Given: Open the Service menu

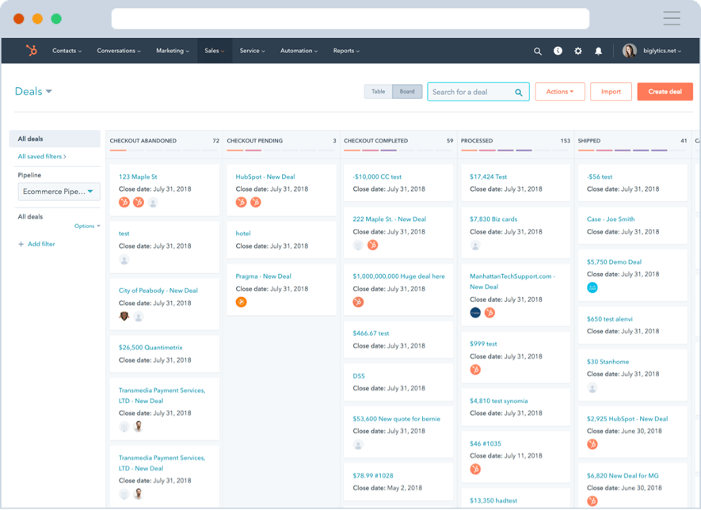Looking at the screenshot, I should [252, 51].
